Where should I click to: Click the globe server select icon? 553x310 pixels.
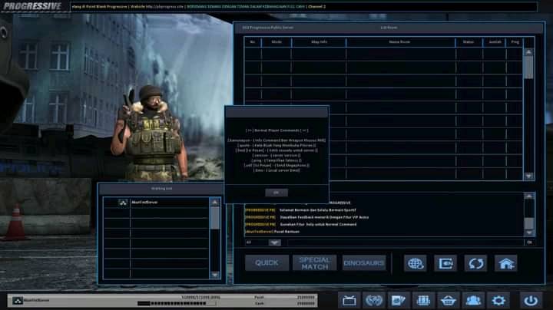click(415, 263)
